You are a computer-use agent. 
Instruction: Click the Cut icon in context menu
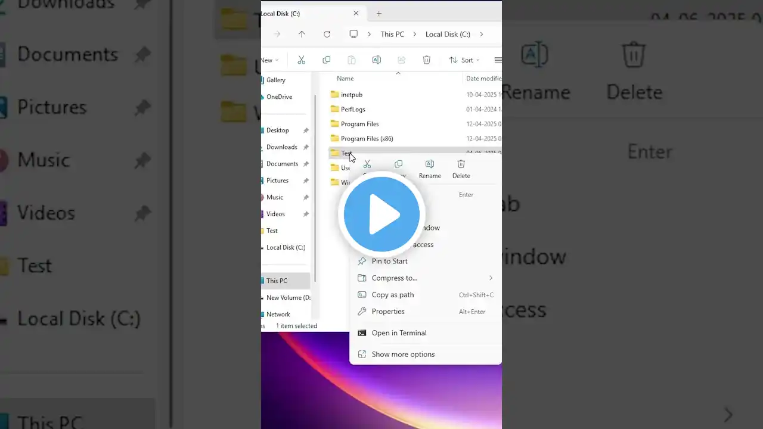(367, 164)
